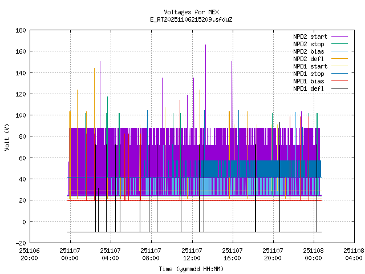Select the NPD1 stop legend entry
Screen dimensions: 365x274
(309, 74)
